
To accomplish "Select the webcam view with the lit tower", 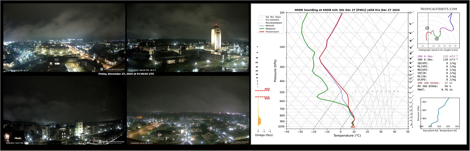I will coord(188,38).
